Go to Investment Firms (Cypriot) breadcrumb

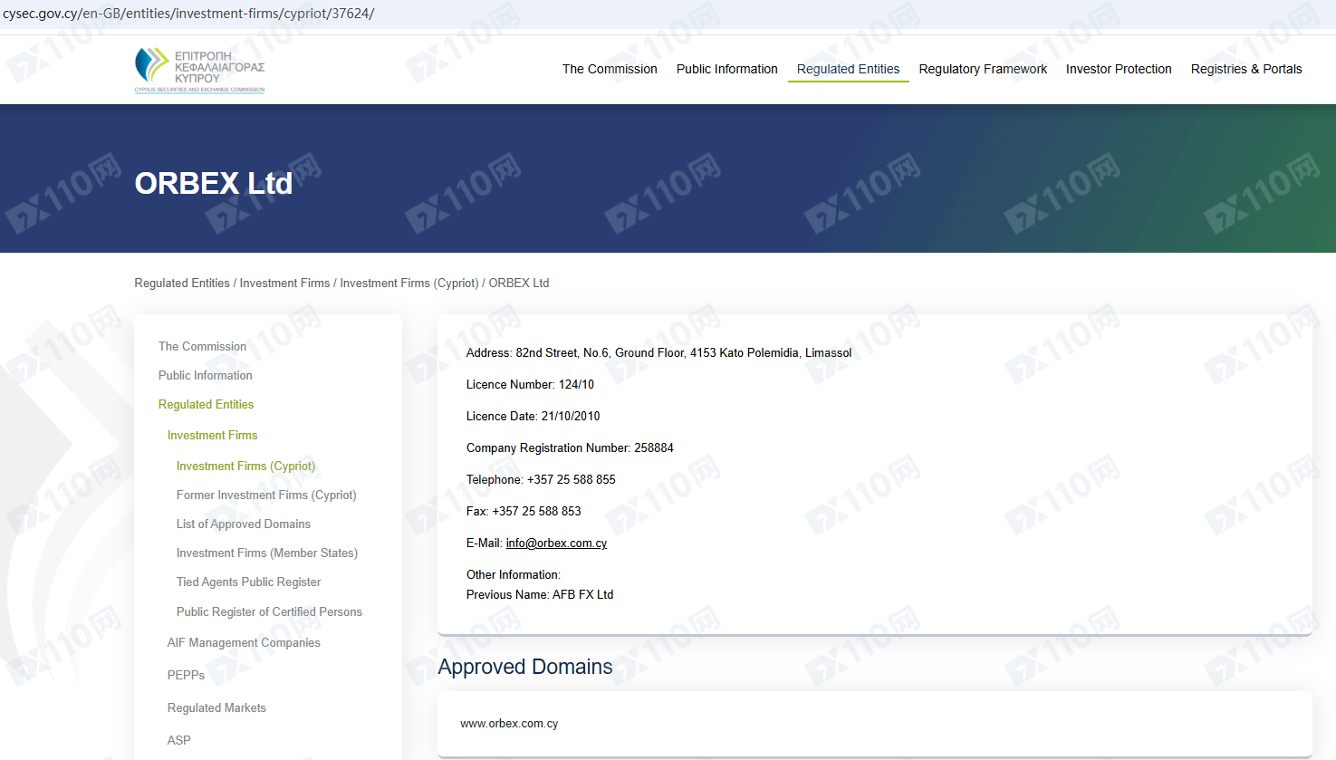coord(409,283)
